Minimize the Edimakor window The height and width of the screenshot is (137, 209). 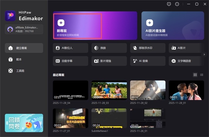coord(189,4)
